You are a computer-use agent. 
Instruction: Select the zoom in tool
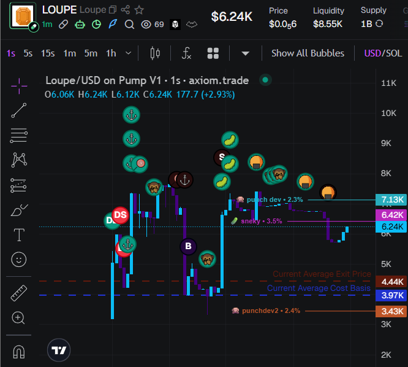pos(18,318)
